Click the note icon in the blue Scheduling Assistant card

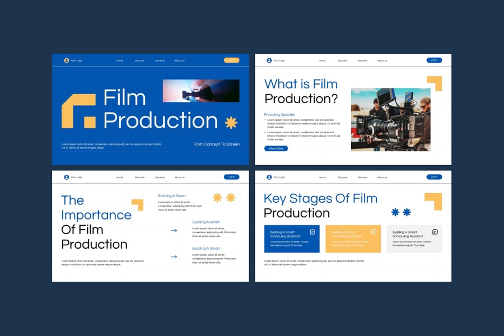coord(312,232)
